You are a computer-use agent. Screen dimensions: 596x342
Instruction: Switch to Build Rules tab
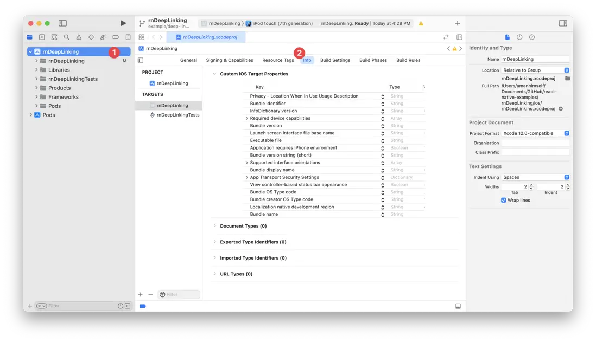408,60
